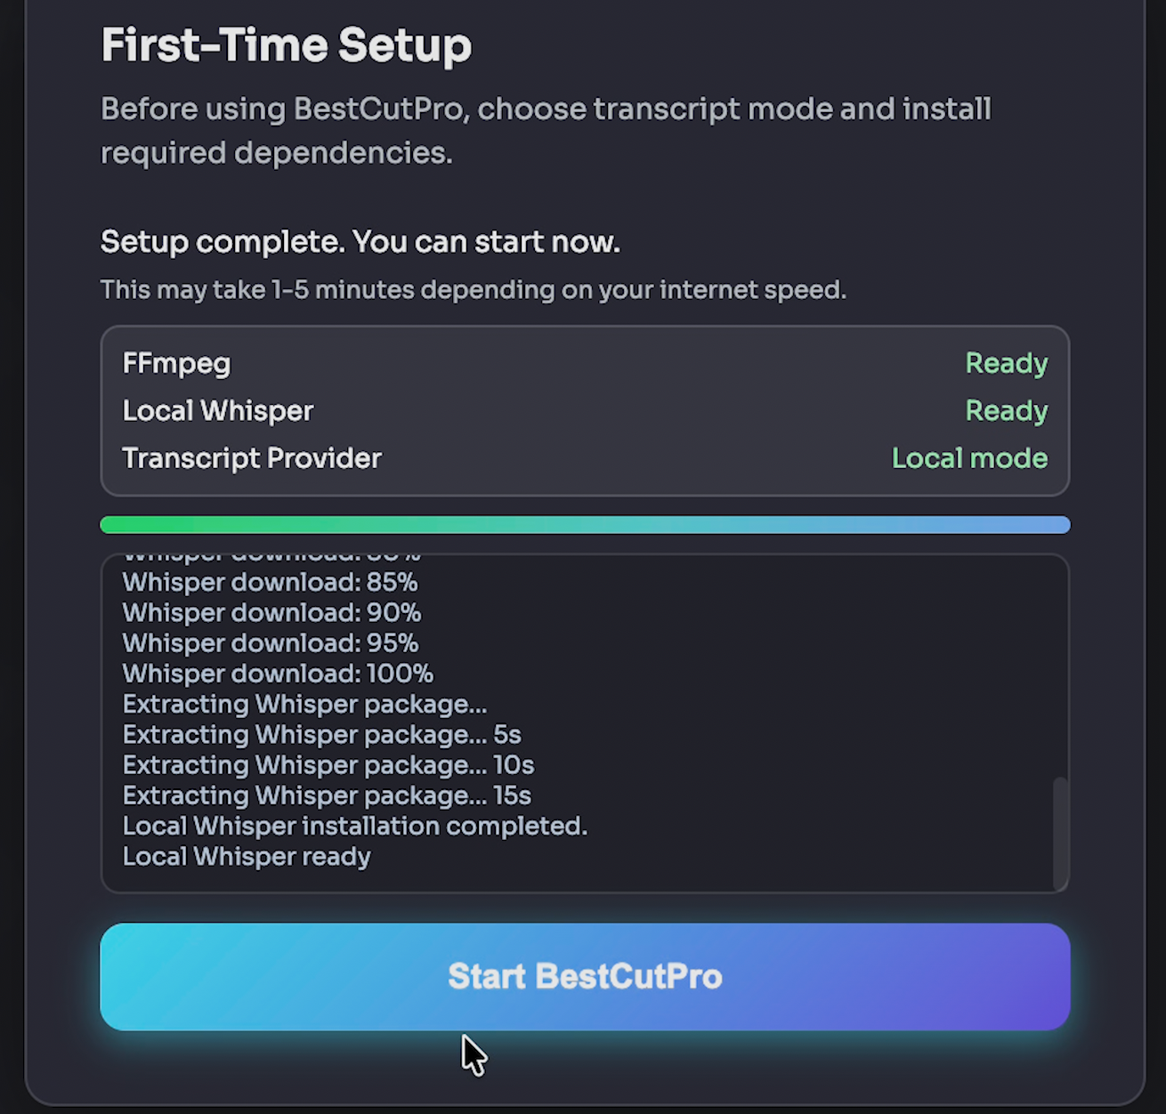
Task: Click the Local mode provider value
Action: 969,458
